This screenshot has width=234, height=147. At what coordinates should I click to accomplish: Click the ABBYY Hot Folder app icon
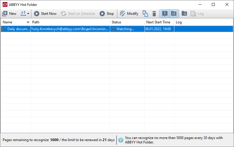point(5,4)
